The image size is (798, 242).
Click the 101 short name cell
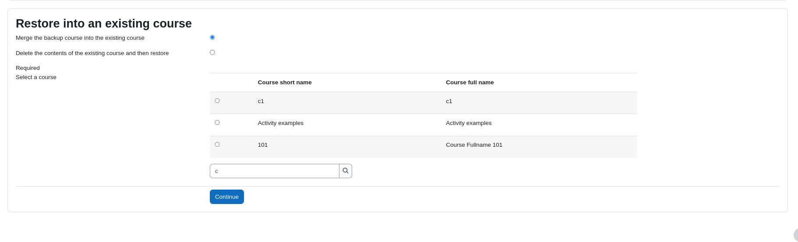263,145
